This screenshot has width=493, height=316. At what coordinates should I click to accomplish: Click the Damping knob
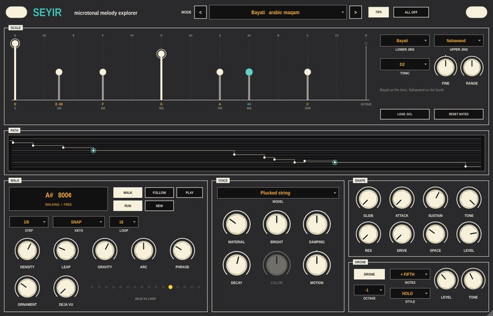(x=316, y=224)
